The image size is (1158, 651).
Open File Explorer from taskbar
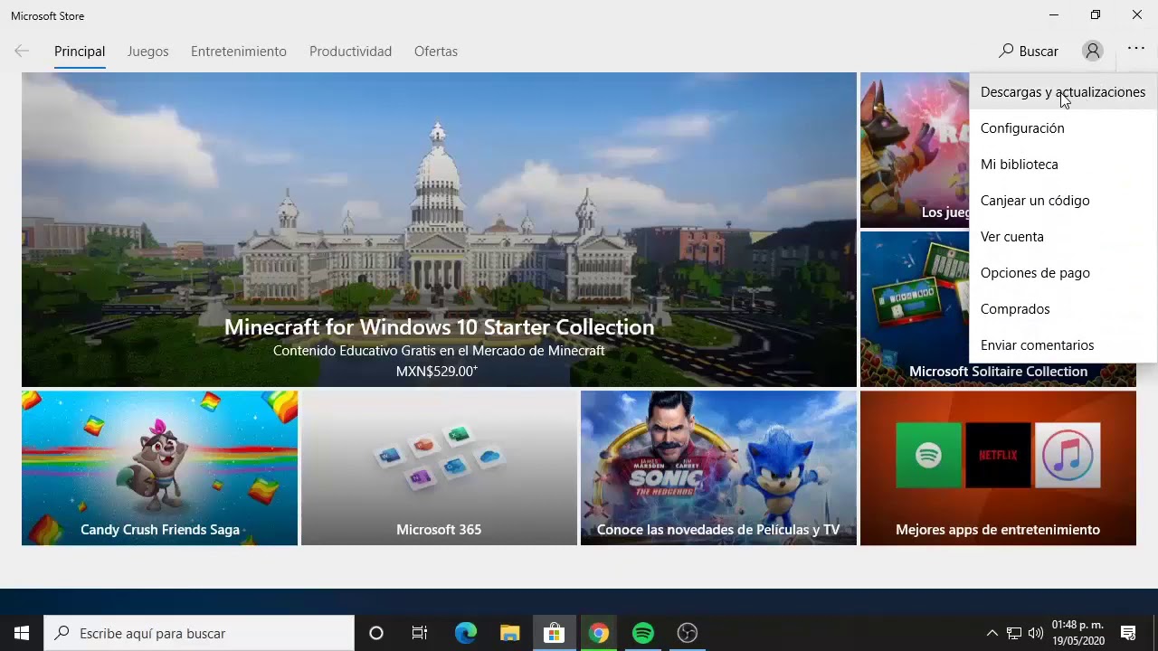(509, 633)
